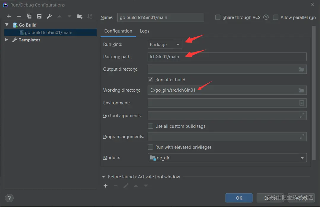Browse for Output directory folder
Image resolution: width=320 pixels, height=207 pixels.
point(301,69)
